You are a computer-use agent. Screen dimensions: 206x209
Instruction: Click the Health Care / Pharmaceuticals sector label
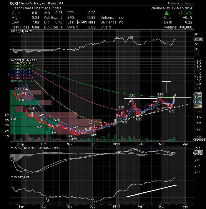coord(36,8)
